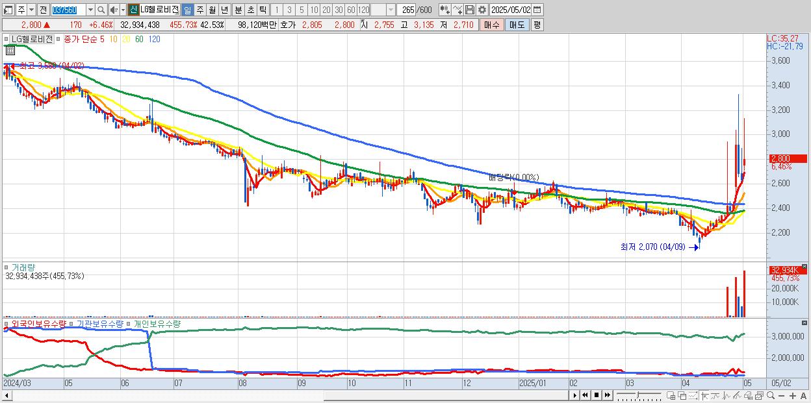Click the add indicator line icon
The height and width of the screenshot is (403, 811).
[x=457, y=10]
